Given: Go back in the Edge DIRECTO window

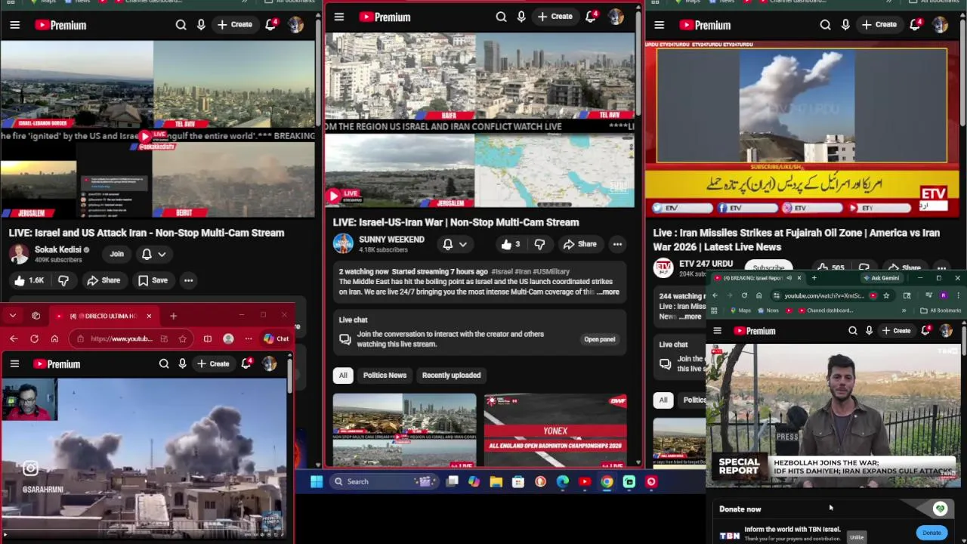Looking at the screenshot, I should click(14, 338).
